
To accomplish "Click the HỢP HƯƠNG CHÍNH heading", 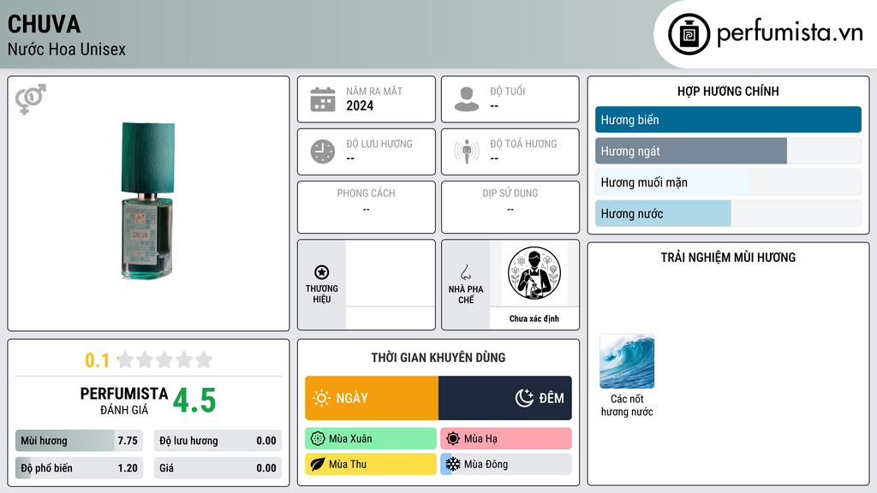I will pyautogui.click(x=728, y=91).
